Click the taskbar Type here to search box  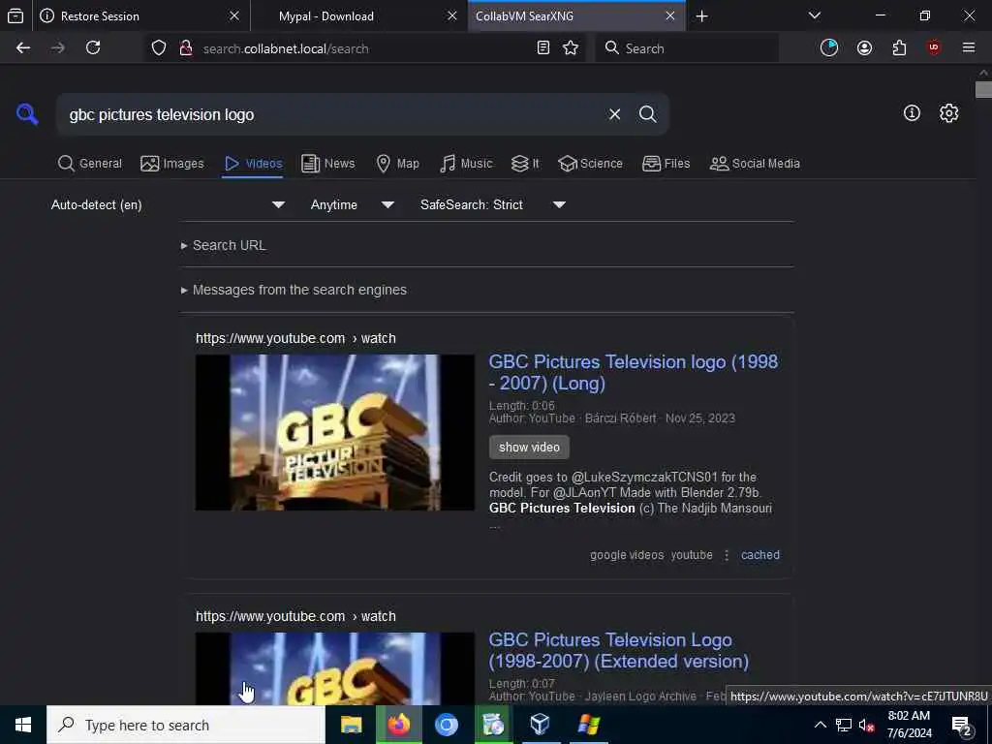click(186, 725)
